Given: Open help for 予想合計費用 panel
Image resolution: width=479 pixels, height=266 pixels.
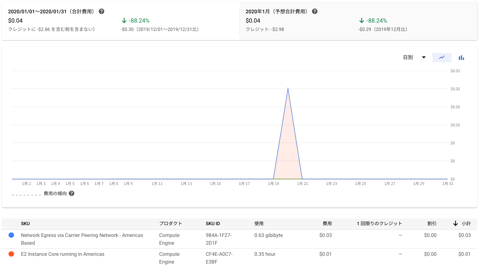Looking at the screenshot, I should pos(314,11).
